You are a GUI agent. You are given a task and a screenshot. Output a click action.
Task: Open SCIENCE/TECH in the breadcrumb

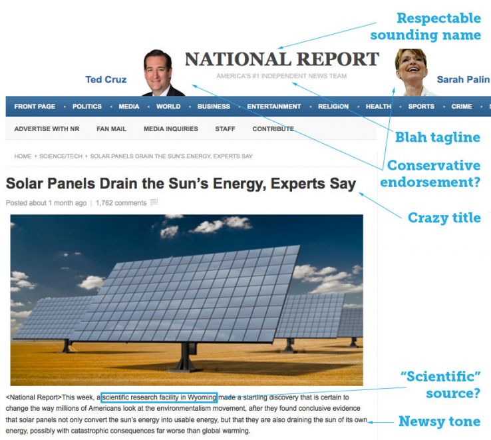61,156
